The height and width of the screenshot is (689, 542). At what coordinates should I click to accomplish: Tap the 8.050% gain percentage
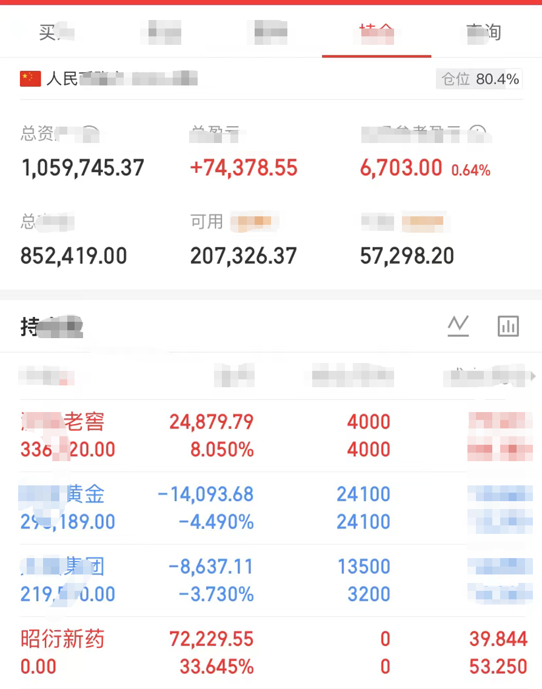pos(222,450)
